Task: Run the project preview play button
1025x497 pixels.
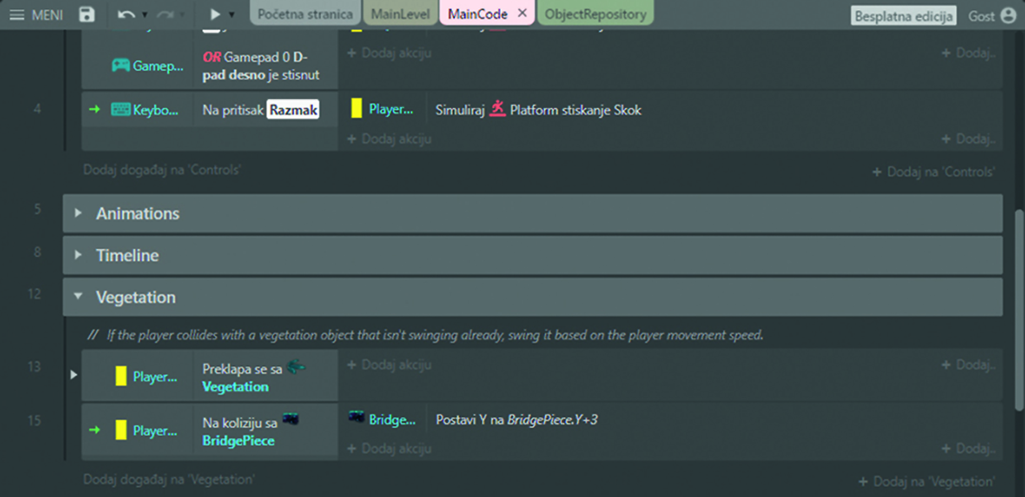Action: coord(215,14)
